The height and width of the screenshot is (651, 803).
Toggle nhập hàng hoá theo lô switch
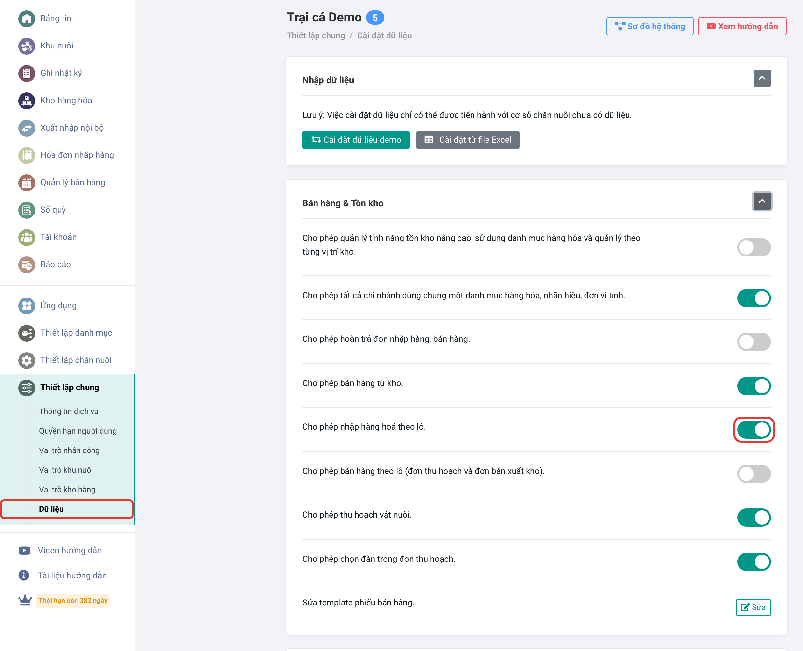(754, 430)
